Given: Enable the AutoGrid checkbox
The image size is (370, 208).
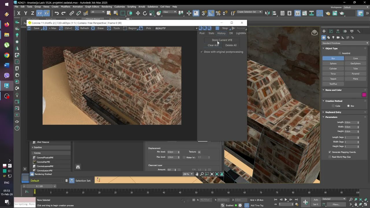Looking at the screenshot, I should click(340, 53).
